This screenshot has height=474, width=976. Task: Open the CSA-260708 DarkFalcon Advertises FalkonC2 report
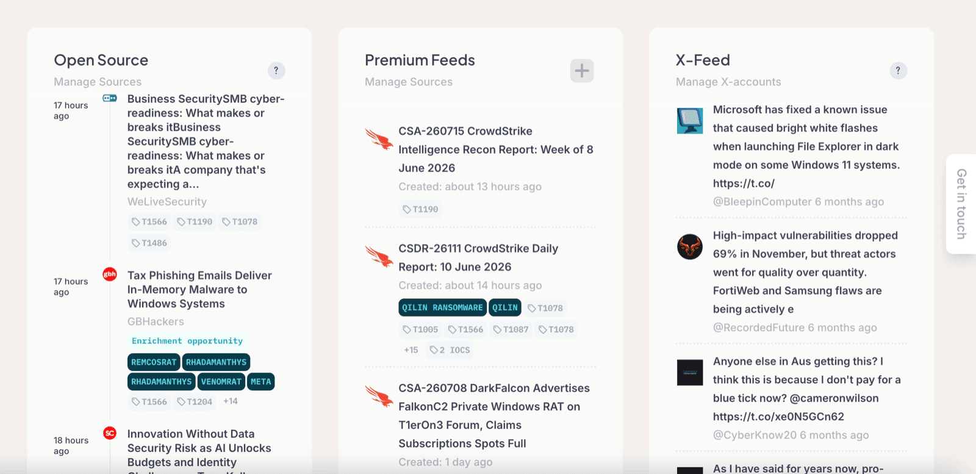[494, 416]
